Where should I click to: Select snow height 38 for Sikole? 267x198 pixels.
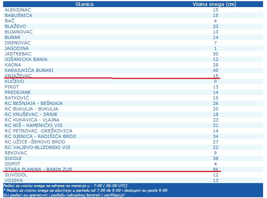click(x=216, y=158)
